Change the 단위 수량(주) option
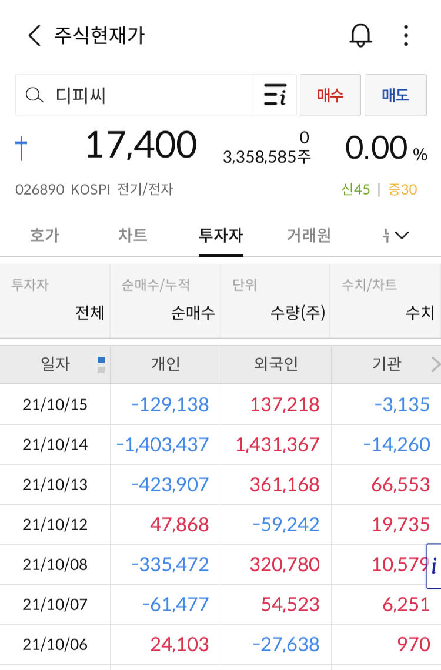Image resolution: width=441 pixels, height=670 pixels. [275, 300]
